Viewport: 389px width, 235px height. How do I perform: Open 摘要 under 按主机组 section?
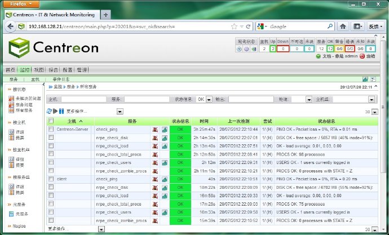pyautogui.click(x=20, y=165)
